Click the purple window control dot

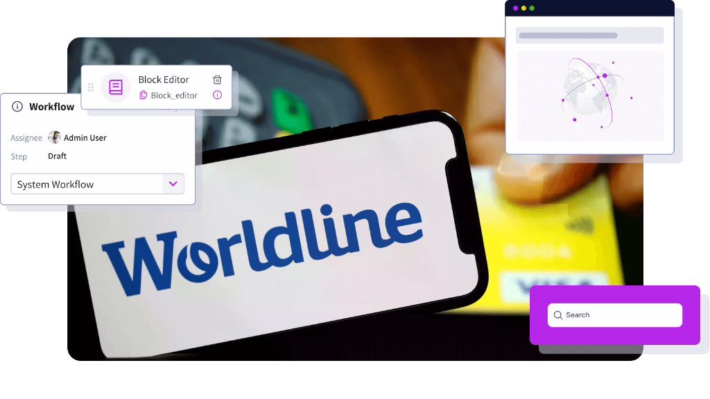(x=515, y=8)
